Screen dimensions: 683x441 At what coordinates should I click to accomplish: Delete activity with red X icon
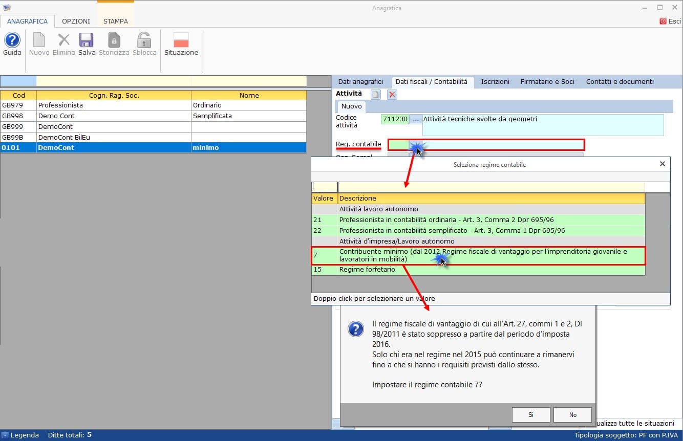[x=392, y=94]
